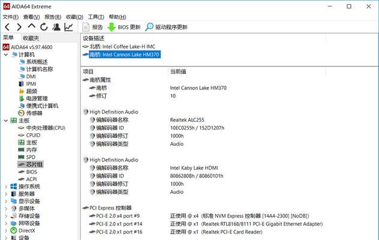Open the 查看(V) menu
This screenshot has height=240, width=379.
pyautogui.click(x=31, y=17)
